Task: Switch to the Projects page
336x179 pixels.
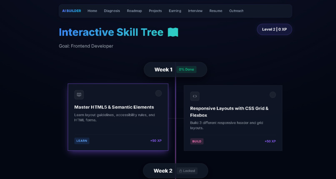Action: [x=155, y=11]
